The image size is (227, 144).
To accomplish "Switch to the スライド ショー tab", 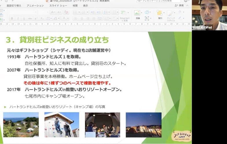I will pyautogui.click(x=58, y=5).
